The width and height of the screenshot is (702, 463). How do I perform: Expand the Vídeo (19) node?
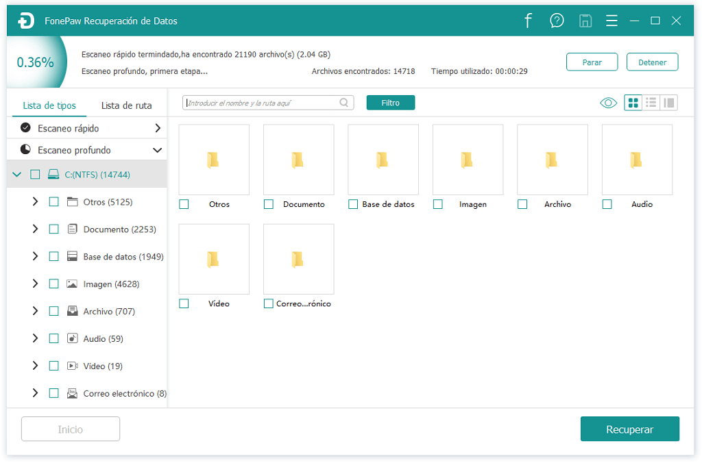pyautogui.click(x=36, y=366)
